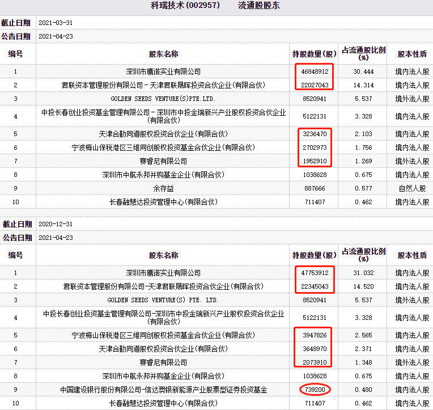Select shareholding value 3236470
433x410 pixels.
tap(315, 134)
